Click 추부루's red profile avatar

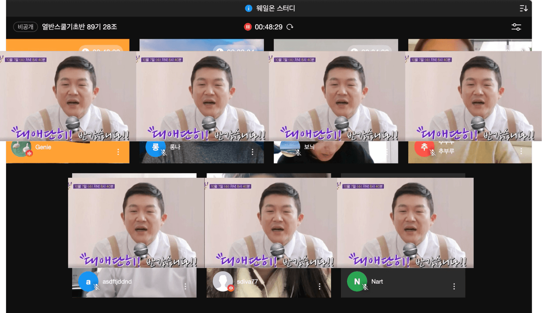424,148
